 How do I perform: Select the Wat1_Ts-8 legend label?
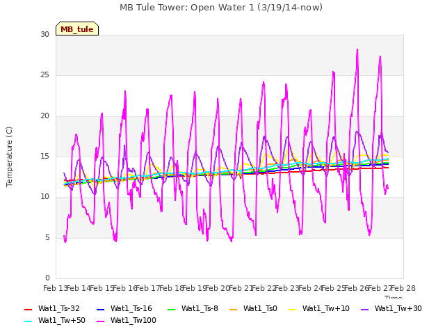coord(200,308)
